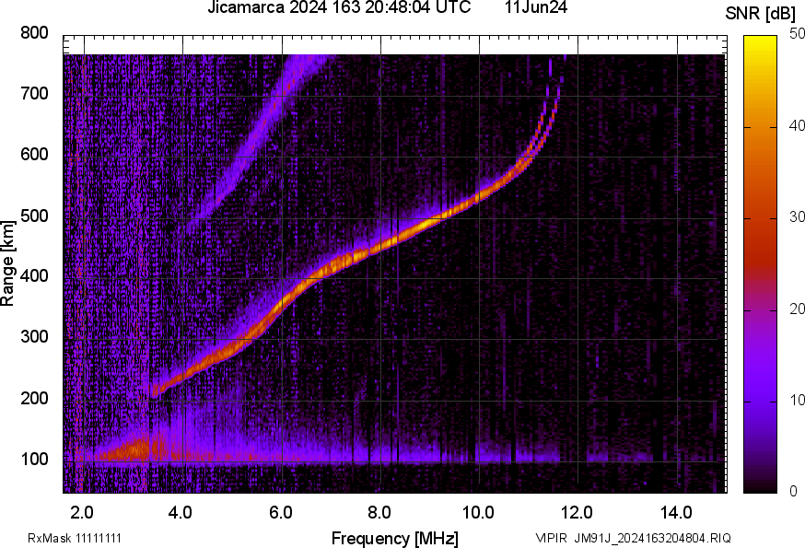The height and width of the screenshot is (548, 805).
Task: Click the colorbar tick label '20'
Action: (x=797, y=309)
